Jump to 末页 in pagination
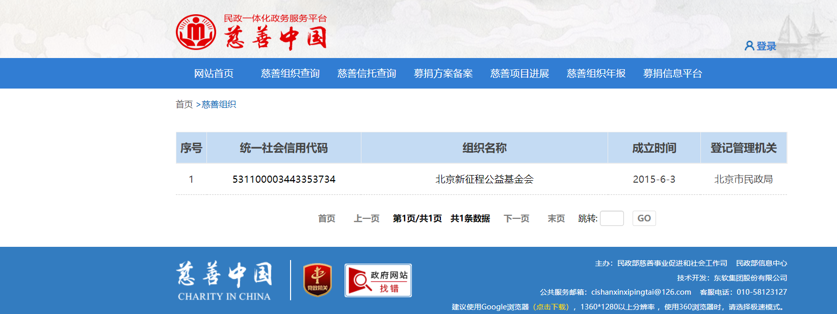The width and height of the screenshot is (837, 314). pyautogui.click(x=556, y=218)
